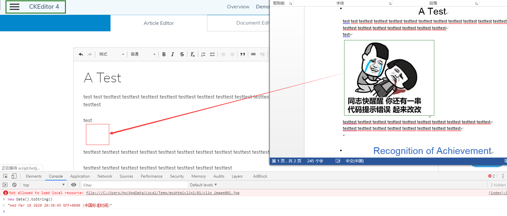Open the hamburger menu beside CKEditor 4

[x=15, y=7]
